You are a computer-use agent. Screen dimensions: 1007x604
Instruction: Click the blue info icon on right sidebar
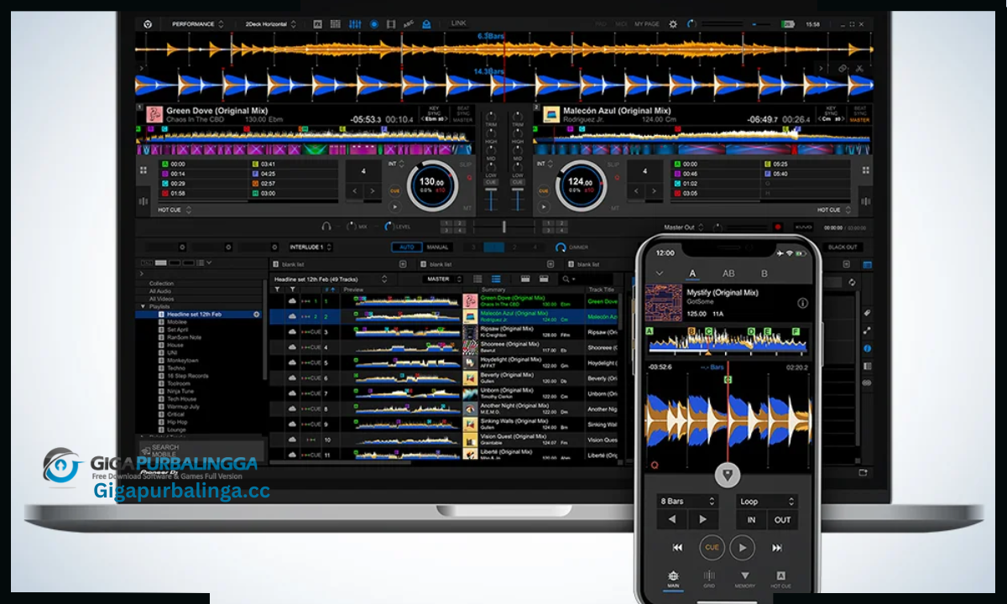(867, 348)
